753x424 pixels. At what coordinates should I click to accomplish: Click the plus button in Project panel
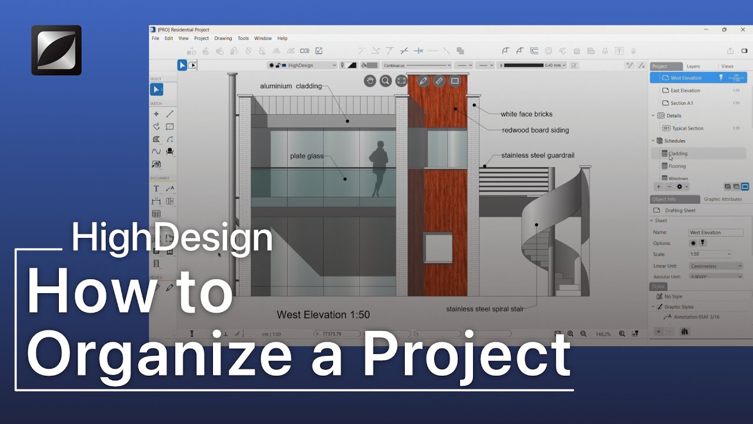point(658,187)
